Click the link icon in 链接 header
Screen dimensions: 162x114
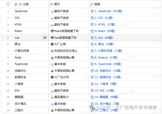tap(92, 4)
